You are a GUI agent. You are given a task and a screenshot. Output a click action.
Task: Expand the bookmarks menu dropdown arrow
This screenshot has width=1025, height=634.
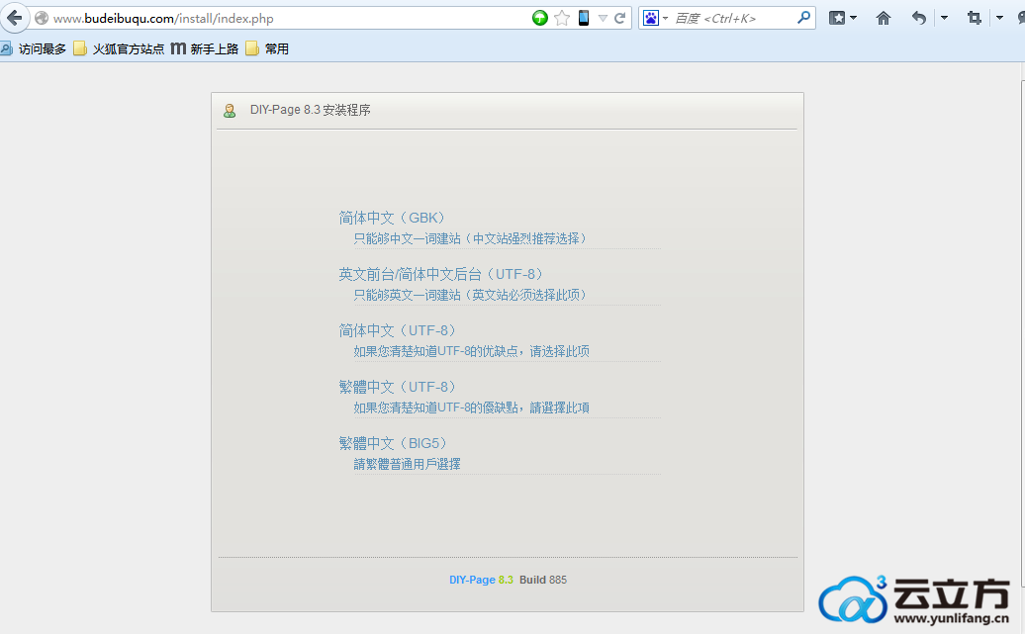(853, 19)
